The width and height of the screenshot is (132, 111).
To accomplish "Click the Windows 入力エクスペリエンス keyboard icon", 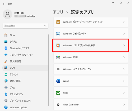I will click(58, 69).
